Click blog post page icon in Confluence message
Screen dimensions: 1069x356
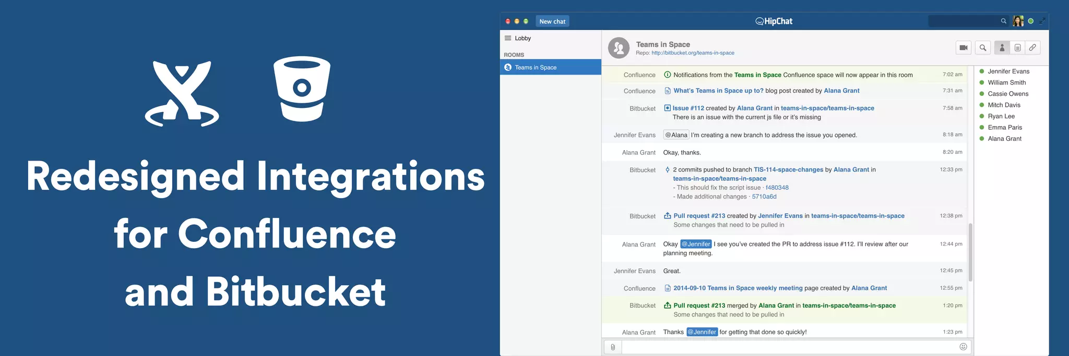pyautogui.click(x=667, y=91)
